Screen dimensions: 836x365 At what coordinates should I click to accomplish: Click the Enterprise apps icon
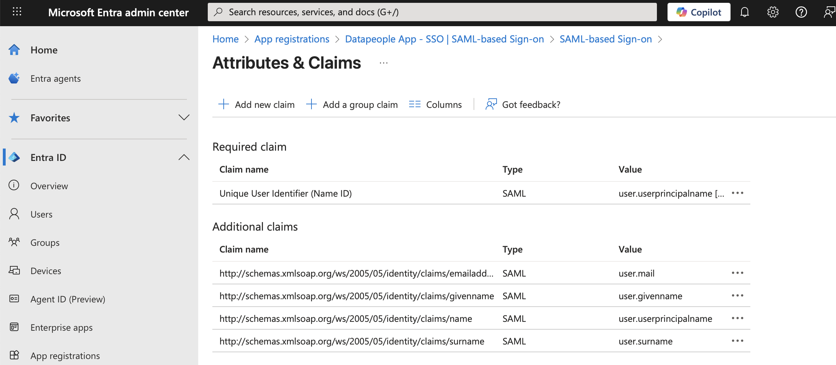pos(14,327)
